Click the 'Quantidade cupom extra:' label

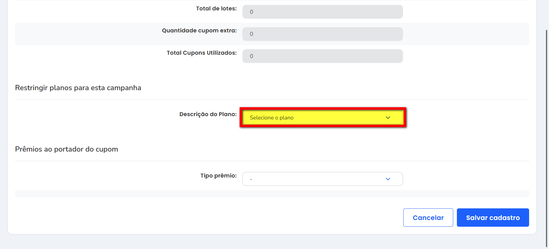click(x=199, y=31)
